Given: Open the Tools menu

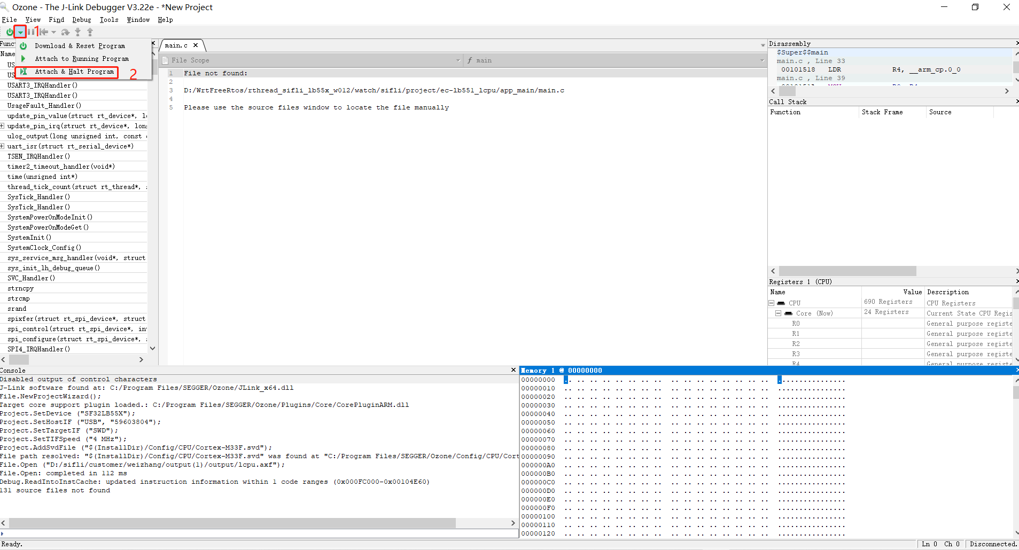Looking at the screenshot, I should click(109, 20).
